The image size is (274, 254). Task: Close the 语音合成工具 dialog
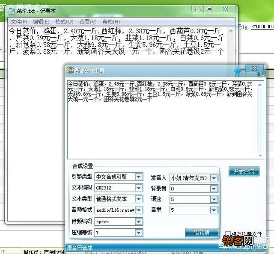point(254,68)
